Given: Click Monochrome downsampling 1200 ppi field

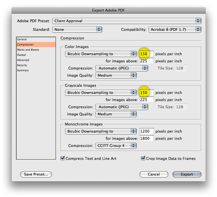Looking at the screenshot, I should (x=146, y=131).
